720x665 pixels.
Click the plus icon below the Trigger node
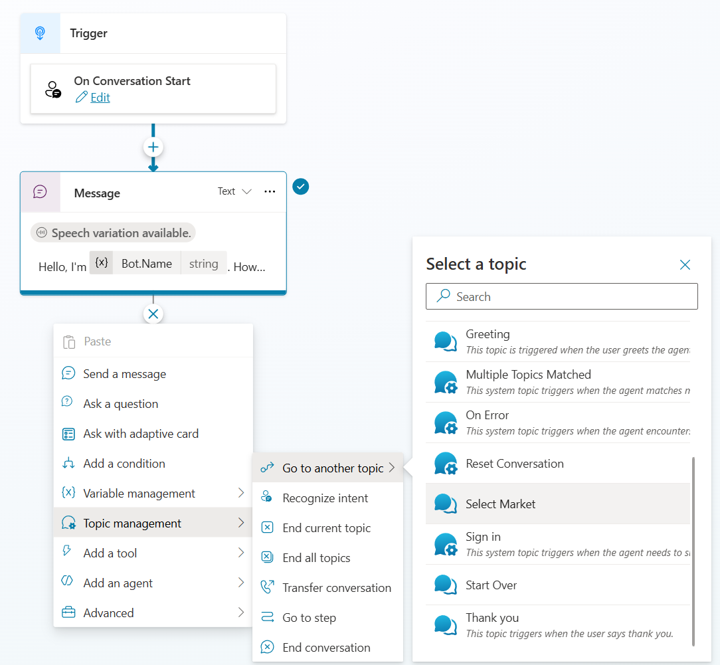click(153, 147)
